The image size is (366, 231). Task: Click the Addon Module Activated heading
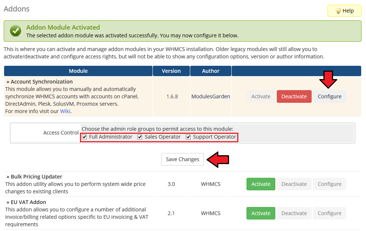point(63,27)
